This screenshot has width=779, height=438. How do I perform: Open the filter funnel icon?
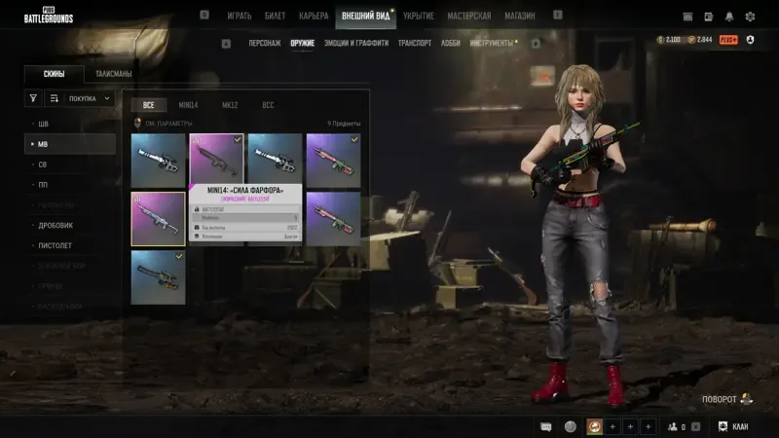click(33, 98)
